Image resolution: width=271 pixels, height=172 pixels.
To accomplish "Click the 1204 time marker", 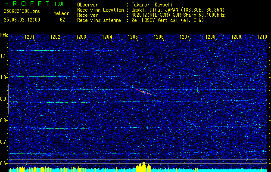I will [107, 37].
